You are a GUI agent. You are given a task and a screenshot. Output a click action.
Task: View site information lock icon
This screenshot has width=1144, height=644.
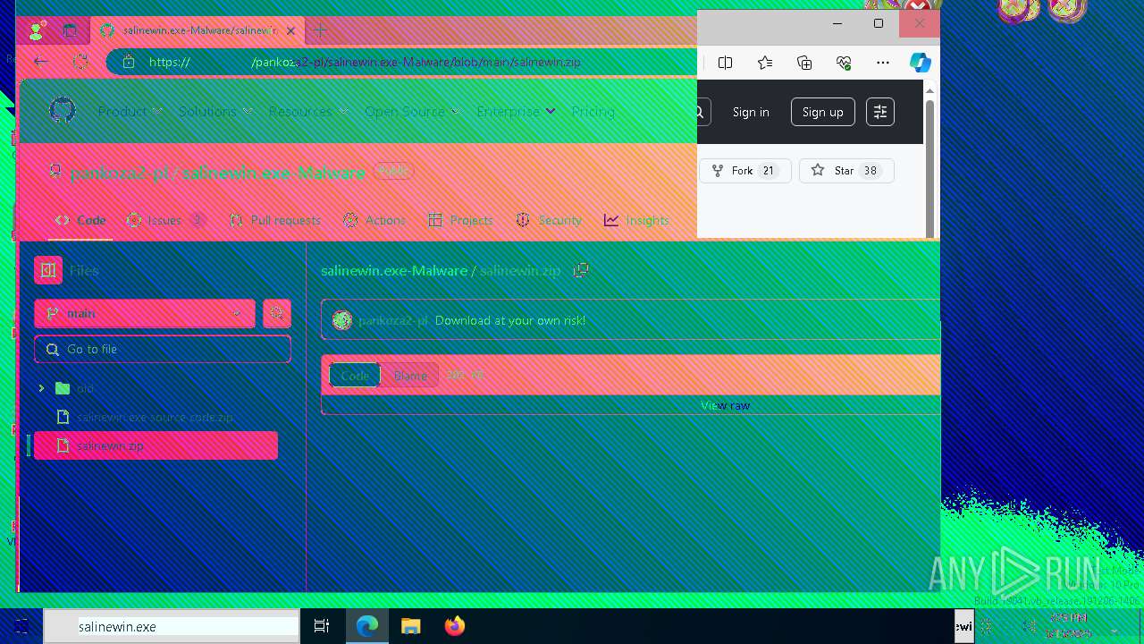pos(128,62)
